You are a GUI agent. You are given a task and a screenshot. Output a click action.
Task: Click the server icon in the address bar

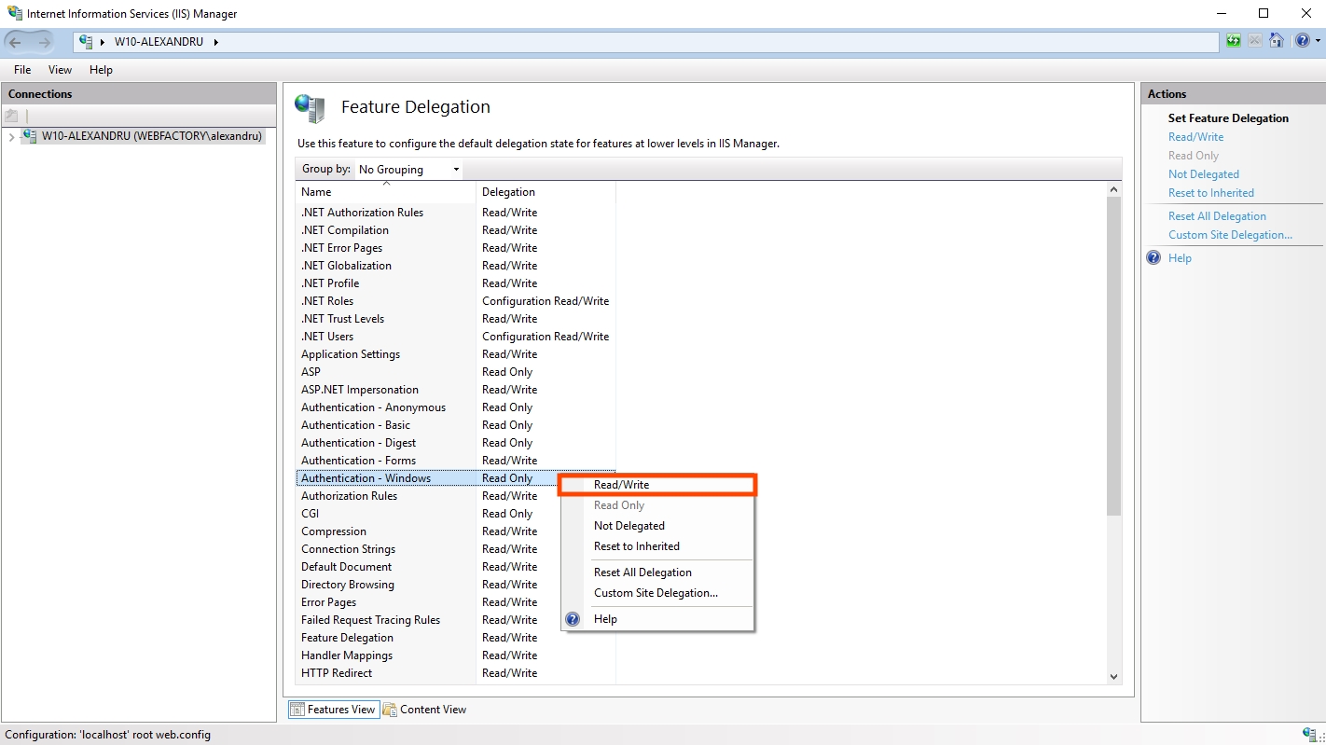tap(87, 42)
